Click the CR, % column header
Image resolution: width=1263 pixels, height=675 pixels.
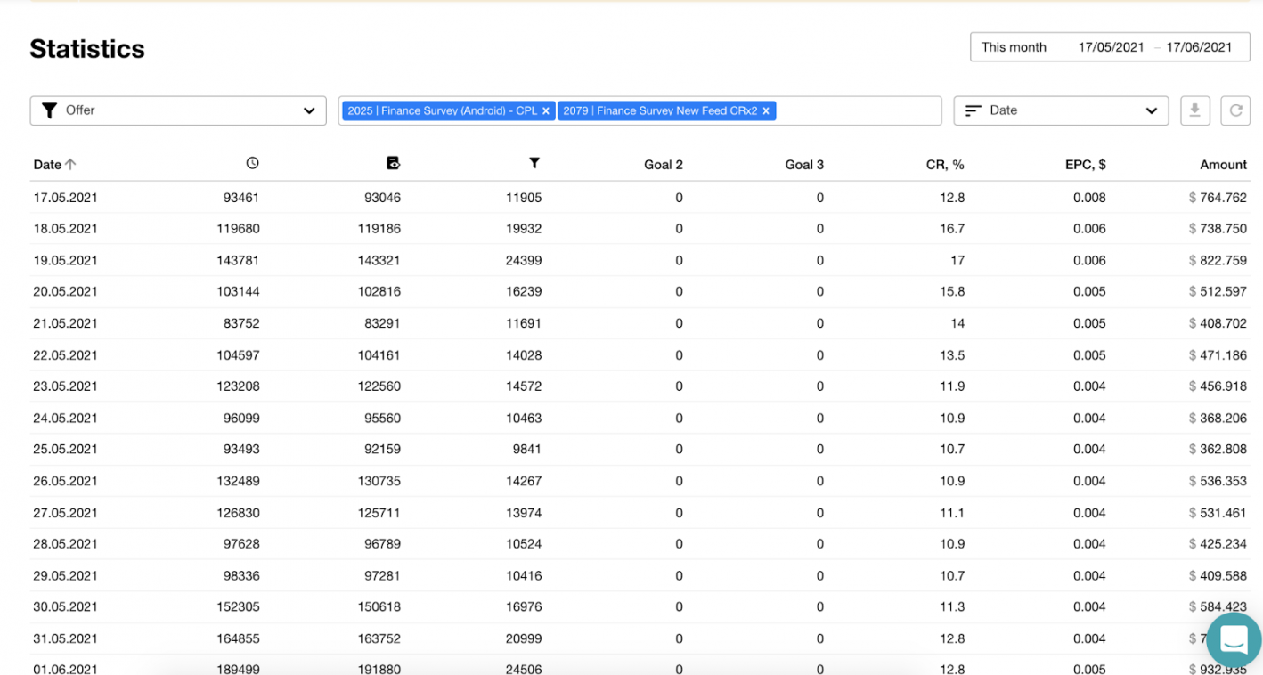coord(945,164)
